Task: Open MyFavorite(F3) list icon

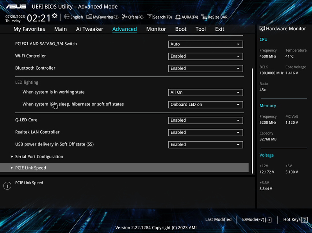Action: (89, 17)
